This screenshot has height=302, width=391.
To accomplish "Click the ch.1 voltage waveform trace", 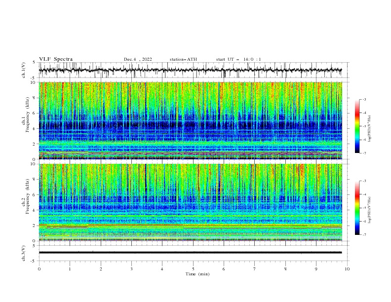I will [190, 70].
